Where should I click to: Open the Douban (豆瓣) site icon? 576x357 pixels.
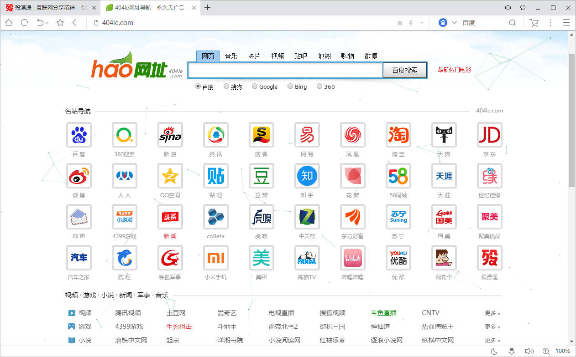point(262,176)
